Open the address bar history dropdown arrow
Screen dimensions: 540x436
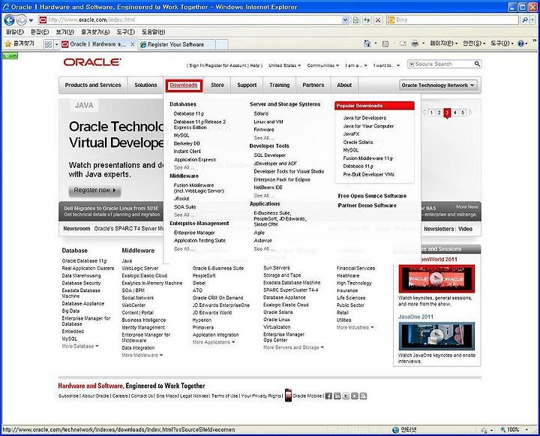coord(346,20)
